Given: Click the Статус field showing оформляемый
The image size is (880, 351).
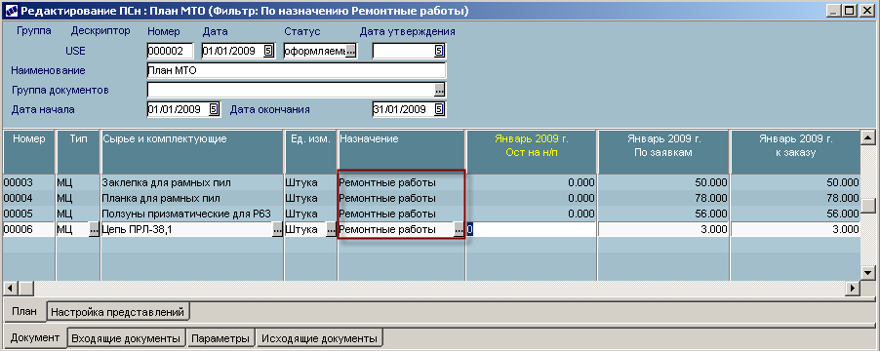Looking at the screenshot, I should tap(315, 51).
